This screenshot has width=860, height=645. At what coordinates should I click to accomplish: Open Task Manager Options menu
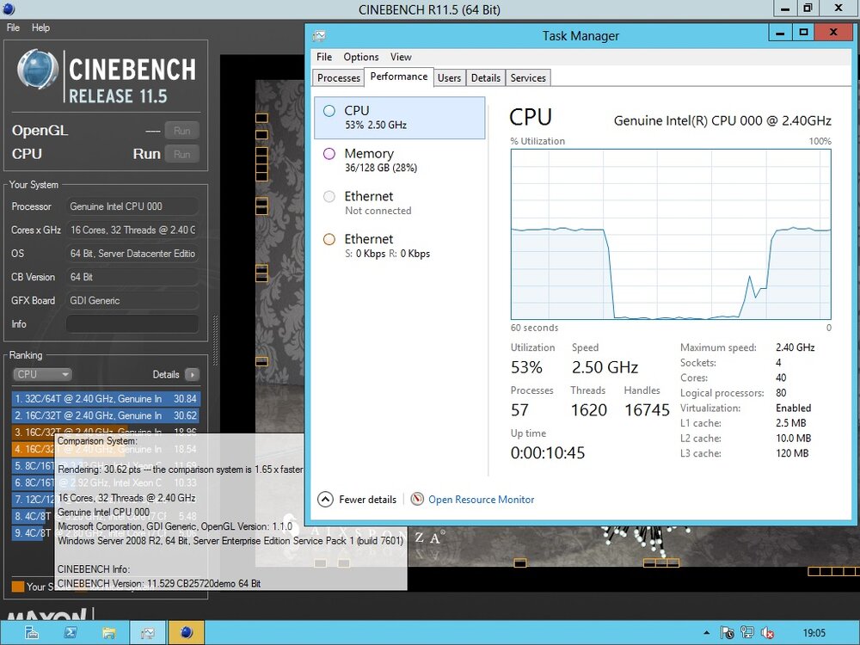click(361, 57)
